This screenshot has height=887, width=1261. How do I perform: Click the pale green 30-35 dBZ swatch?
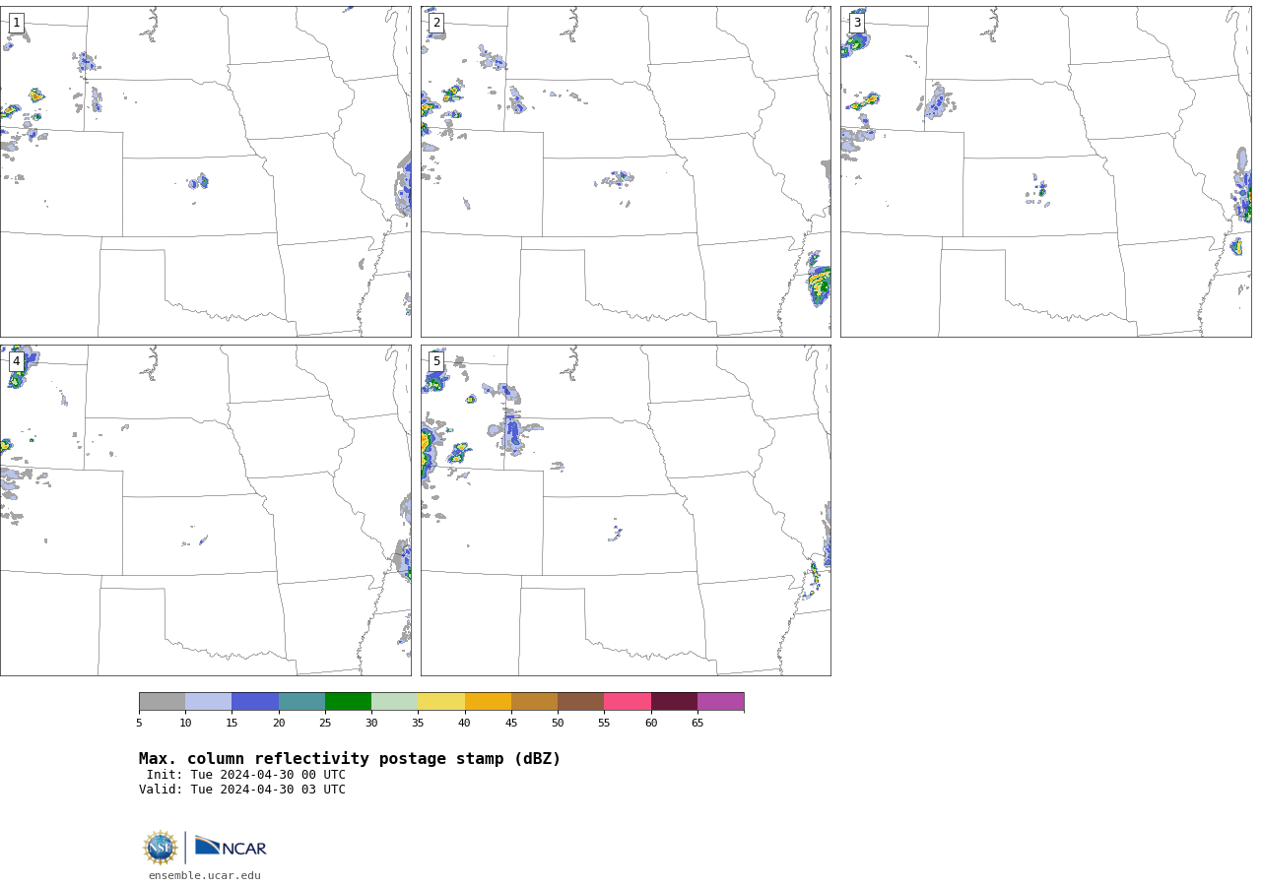pos(394,701)
